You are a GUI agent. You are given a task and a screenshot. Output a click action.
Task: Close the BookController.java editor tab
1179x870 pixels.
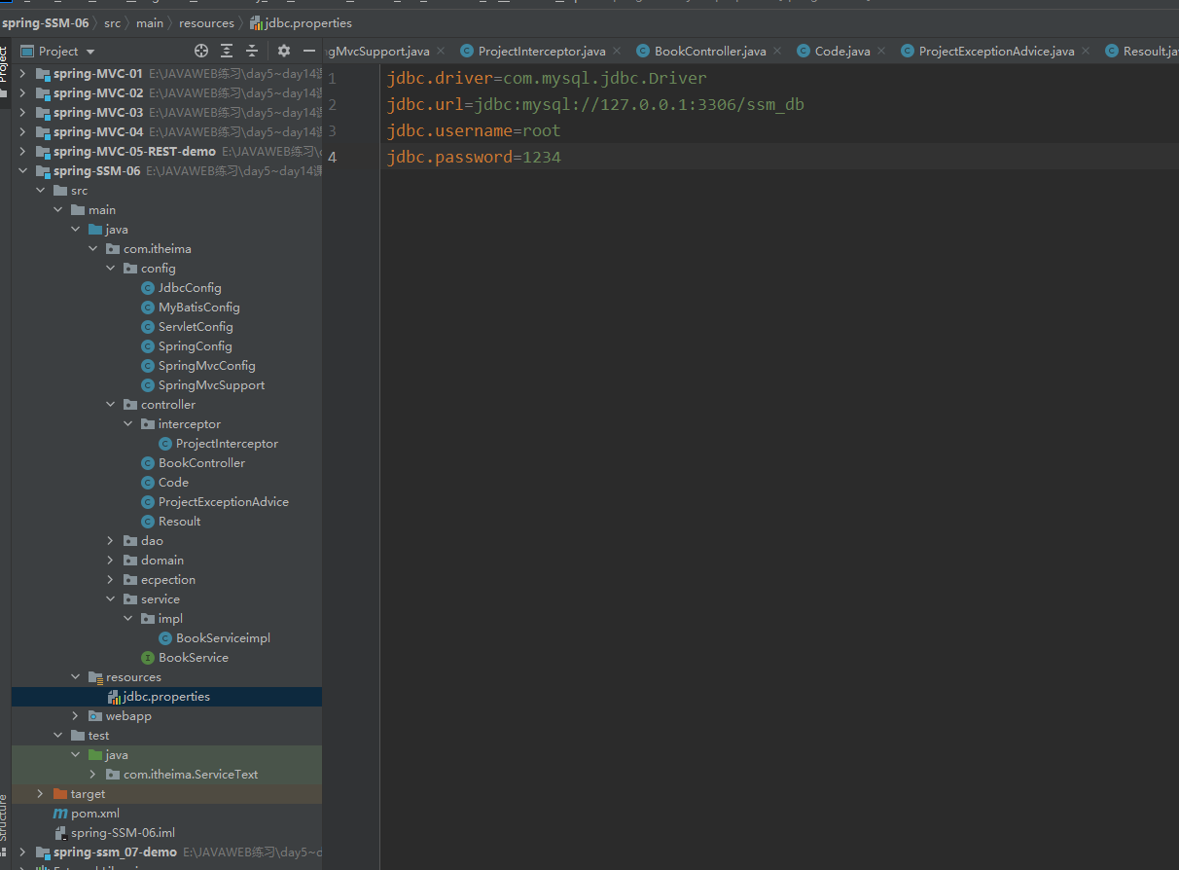[777, 51]
